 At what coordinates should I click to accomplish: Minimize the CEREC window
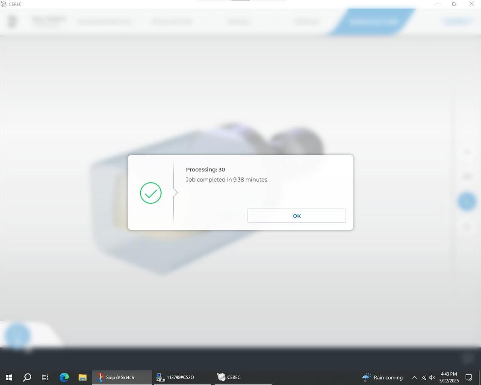(x=437, y=4)
